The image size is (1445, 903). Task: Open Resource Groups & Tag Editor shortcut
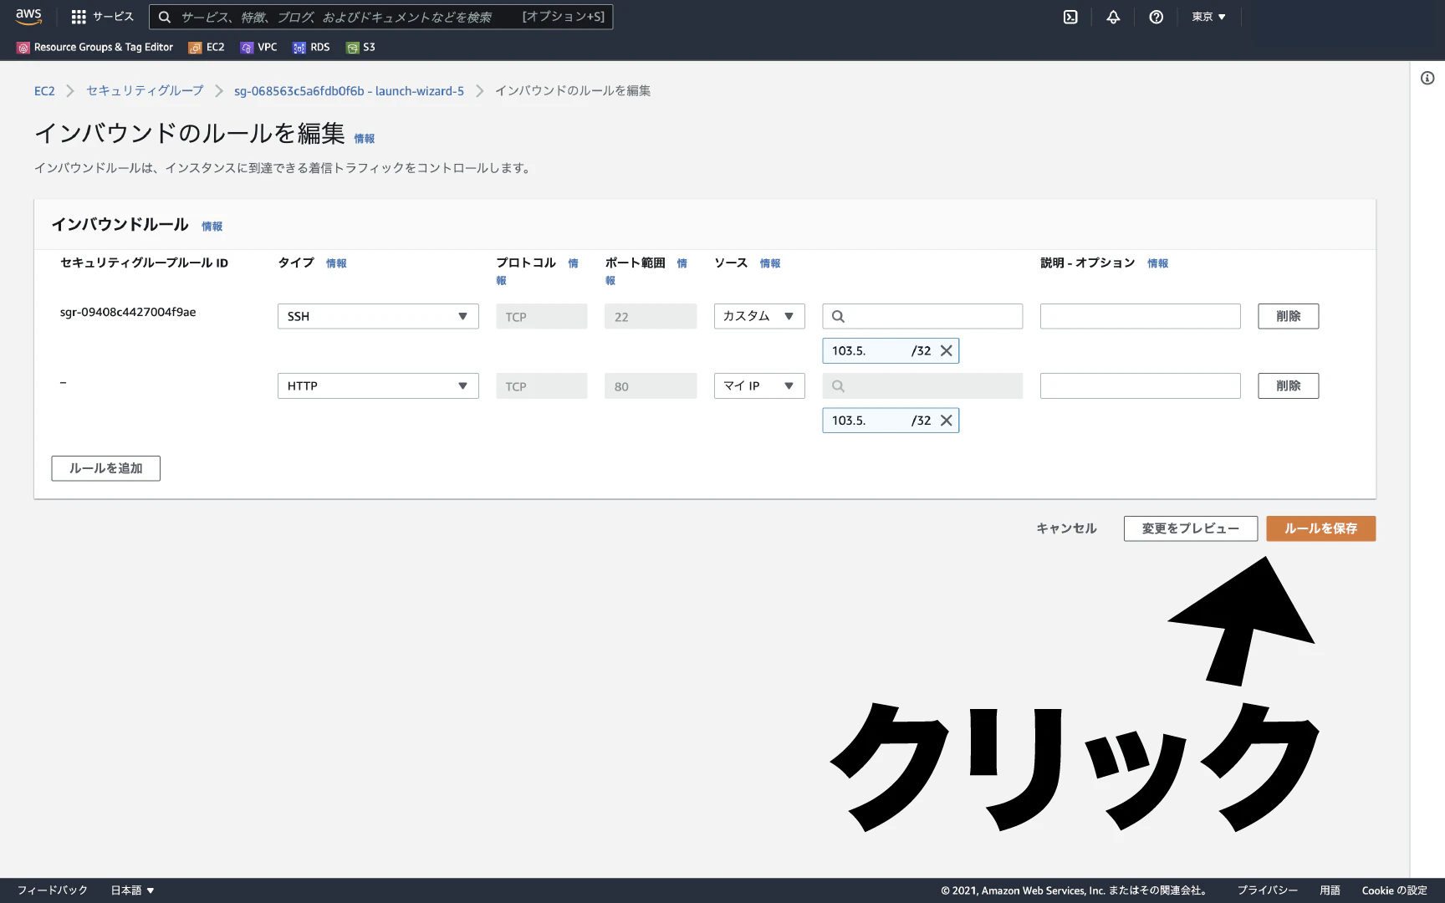coord(94,48)
